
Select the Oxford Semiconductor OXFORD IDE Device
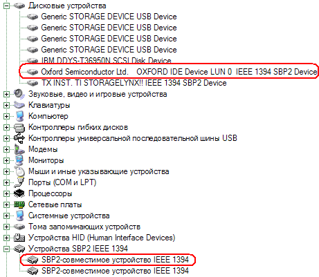click(179, 72)
